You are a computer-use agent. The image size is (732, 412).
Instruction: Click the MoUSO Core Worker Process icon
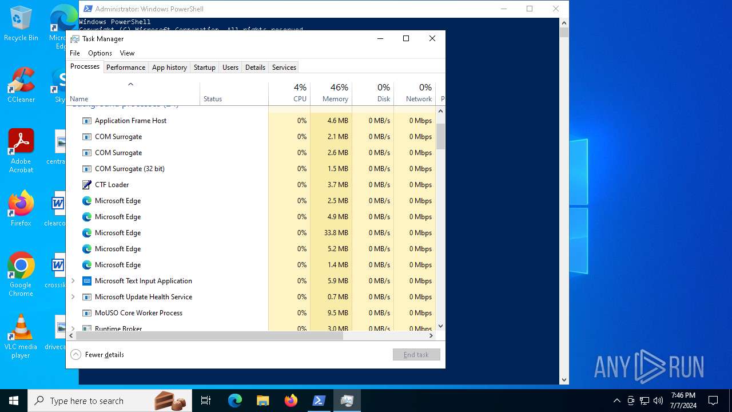click(87, 313)
